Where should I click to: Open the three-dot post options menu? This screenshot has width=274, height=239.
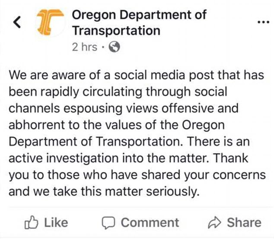pos(262,22)
